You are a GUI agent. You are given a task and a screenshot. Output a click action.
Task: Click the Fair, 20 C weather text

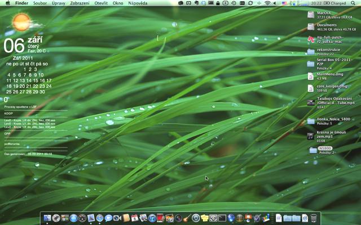(x=37, y=51)
